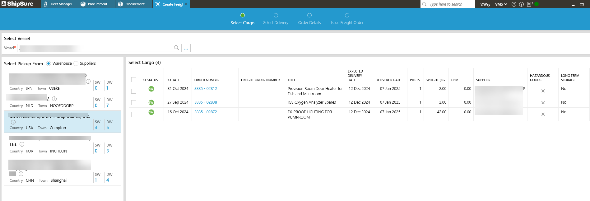Open vessel lookup ellipsis button
The height and width of the screenshot is (201, 590).
click(x=186, y=48)
